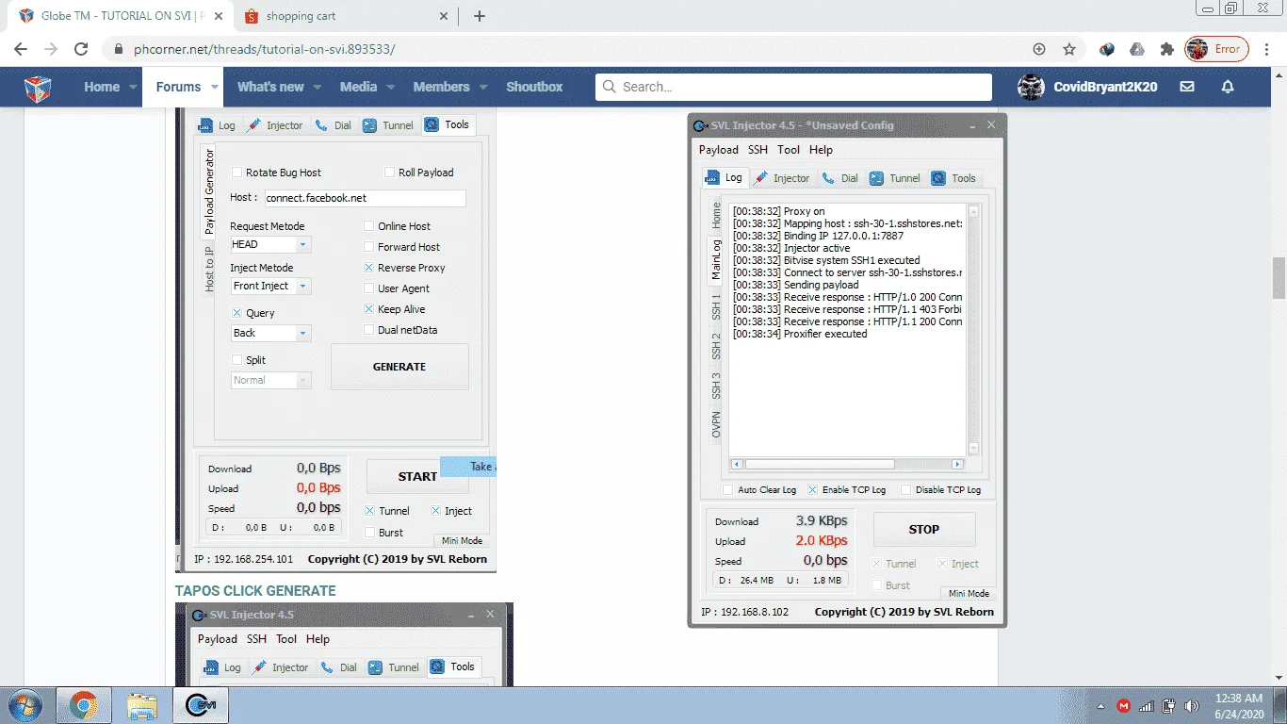This screenshot has width=1287, height=724.
Task: Tick the Dual netData checkbox
Action: 369,330
